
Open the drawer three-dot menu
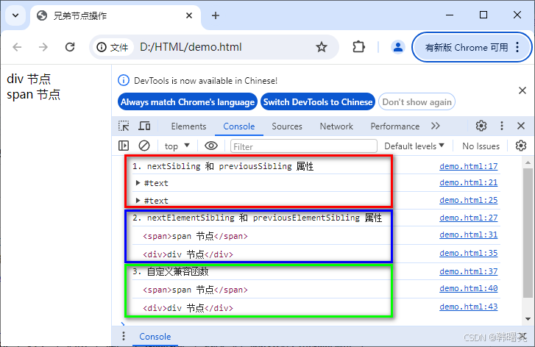point(124,336)
